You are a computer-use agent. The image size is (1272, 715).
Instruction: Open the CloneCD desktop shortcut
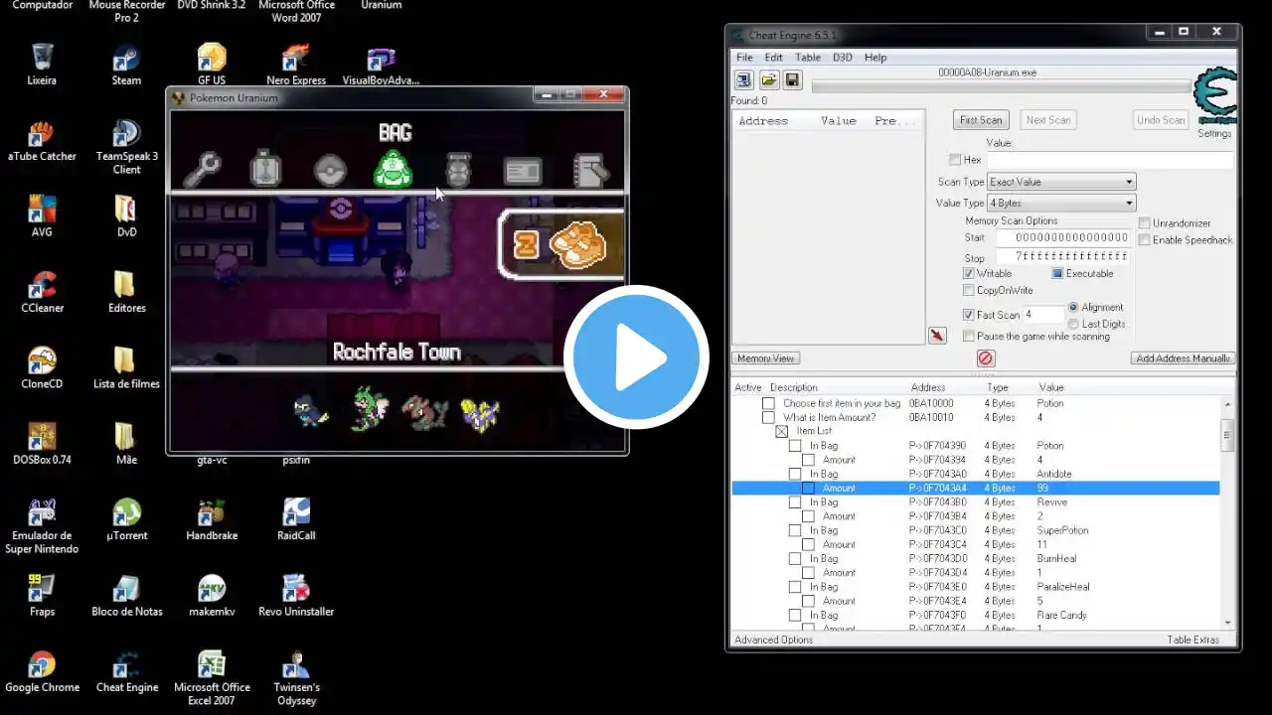coord(42,366)
